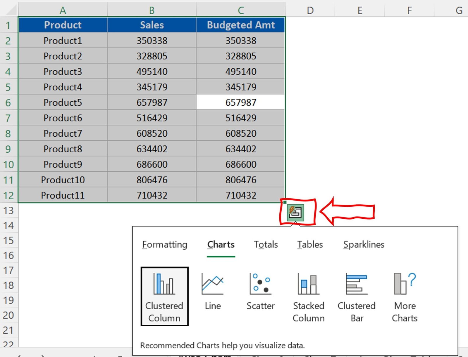
Task: Switch to the Formatting tab
Action: 165,245
